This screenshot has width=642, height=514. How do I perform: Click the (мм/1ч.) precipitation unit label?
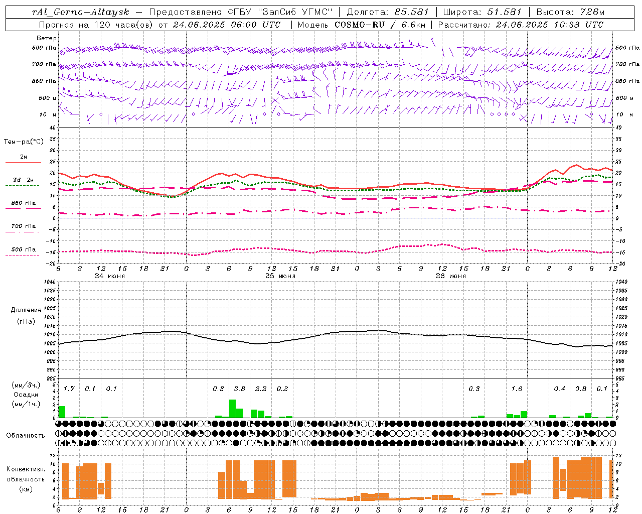pos(26,404)
